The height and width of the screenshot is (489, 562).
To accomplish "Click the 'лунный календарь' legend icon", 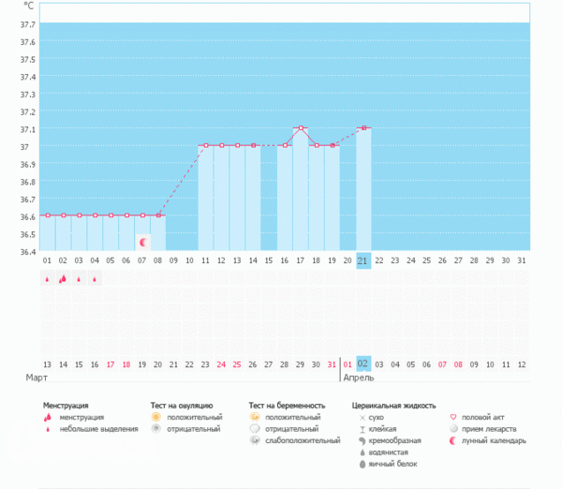I will (453, 440).
